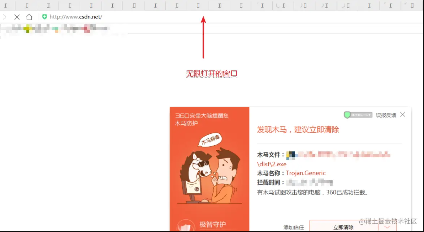Dismiss the 360 alert with its X

402,115
